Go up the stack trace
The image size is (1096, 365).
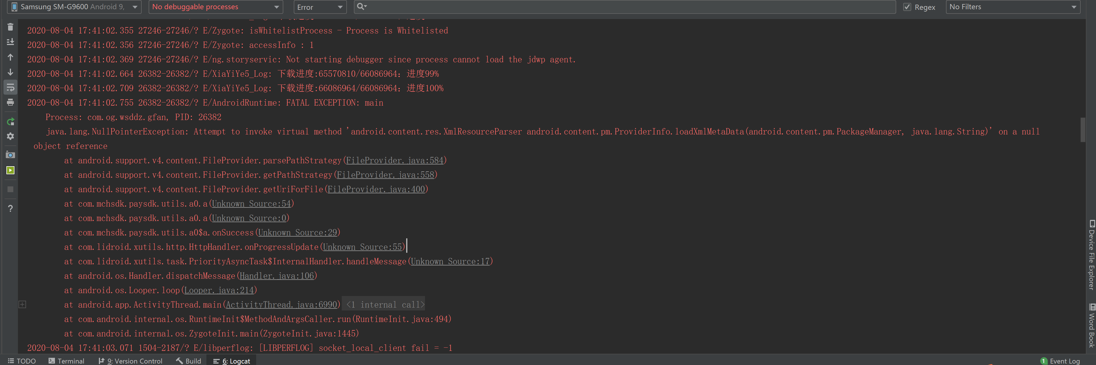[x=10, y=57]
